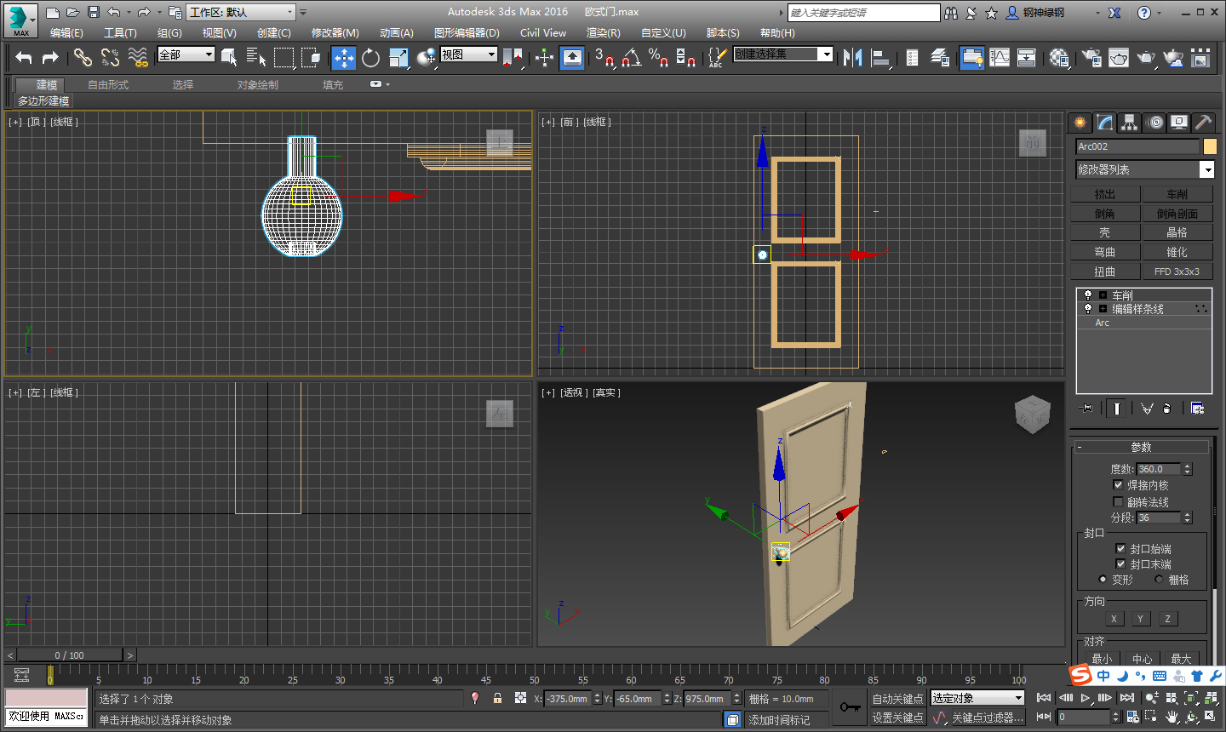Open Schematic View from toolbar
The image size is (1226, 732).
pos(1027,57)
